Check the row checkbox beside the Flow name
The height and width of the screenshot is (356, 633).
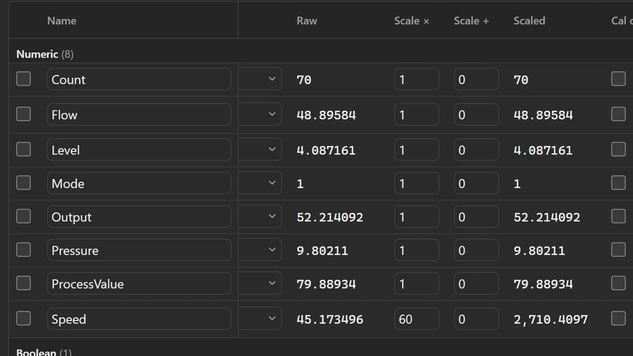point(23,114)
